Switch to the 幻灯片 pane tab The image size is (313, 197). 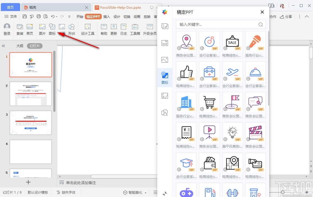(34, 46)
